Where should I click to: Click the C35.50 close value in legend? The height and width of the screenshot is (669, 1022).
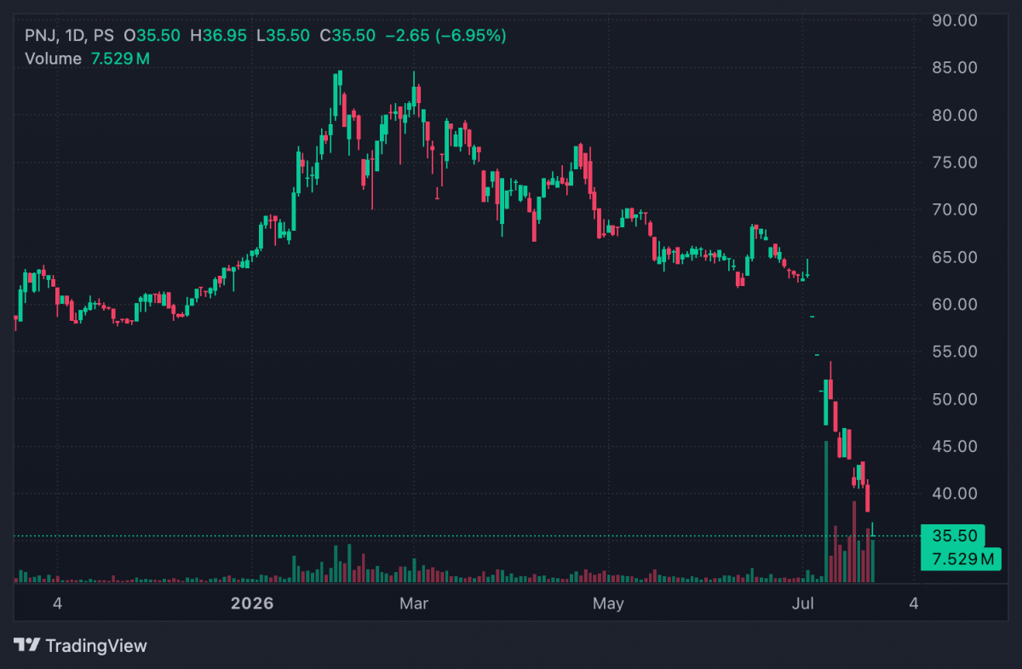pos(347,36)
